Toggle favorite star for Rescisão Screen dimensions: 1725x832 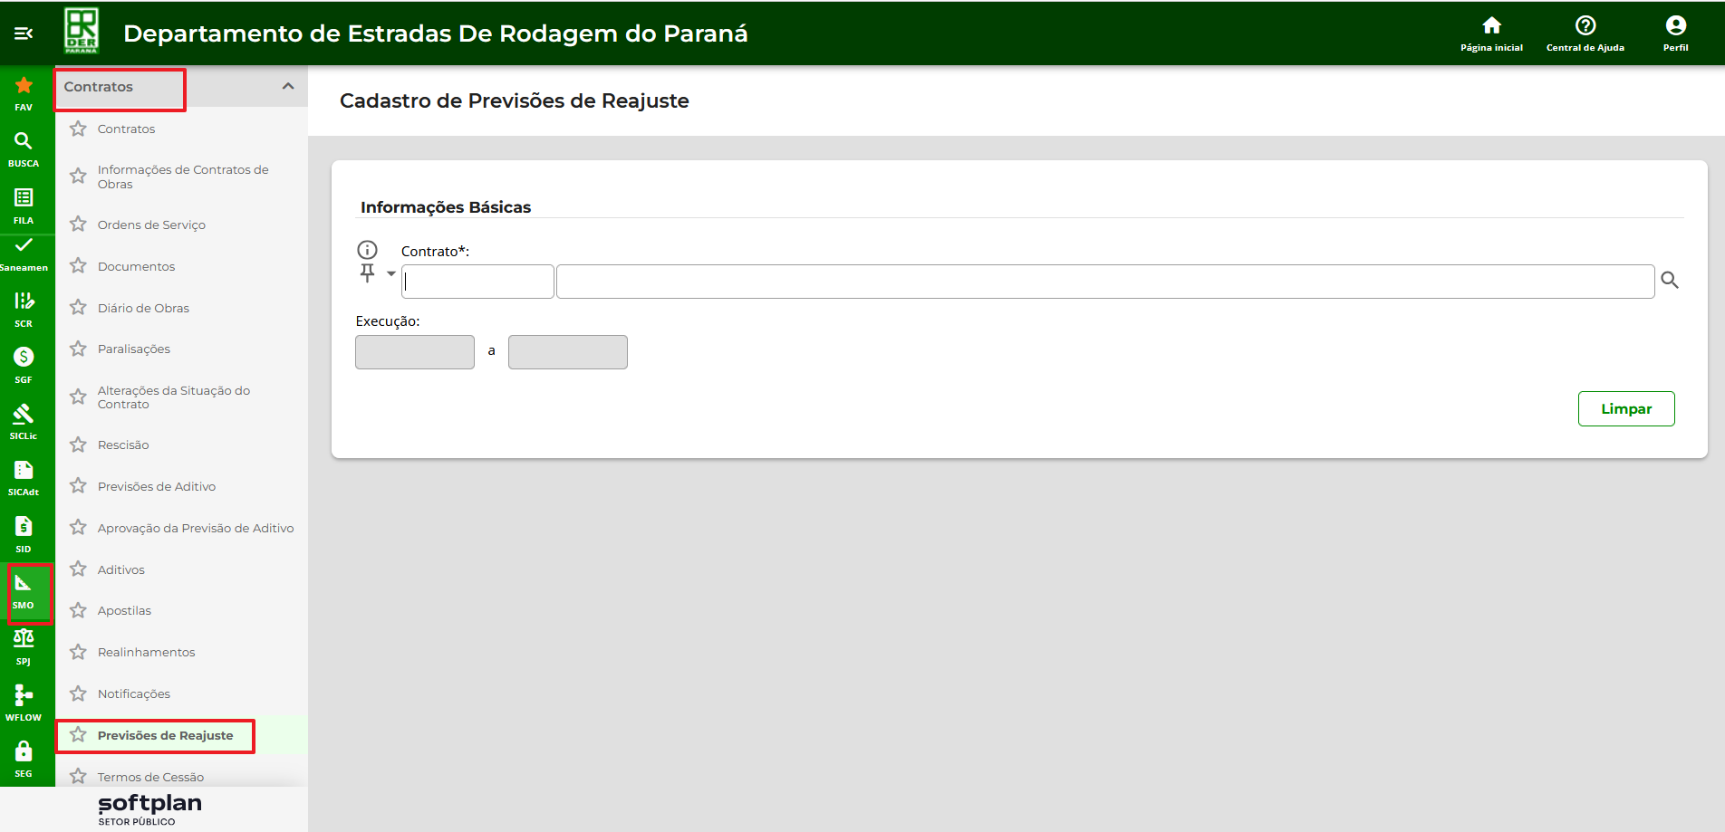tap(79, 445)
